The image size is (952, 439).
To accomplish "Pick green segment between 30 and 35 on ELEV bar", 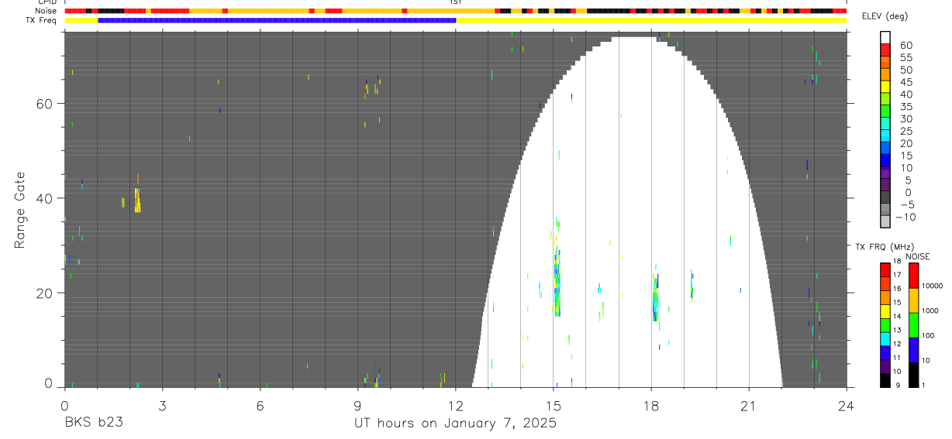I will (x=885, y=112).
